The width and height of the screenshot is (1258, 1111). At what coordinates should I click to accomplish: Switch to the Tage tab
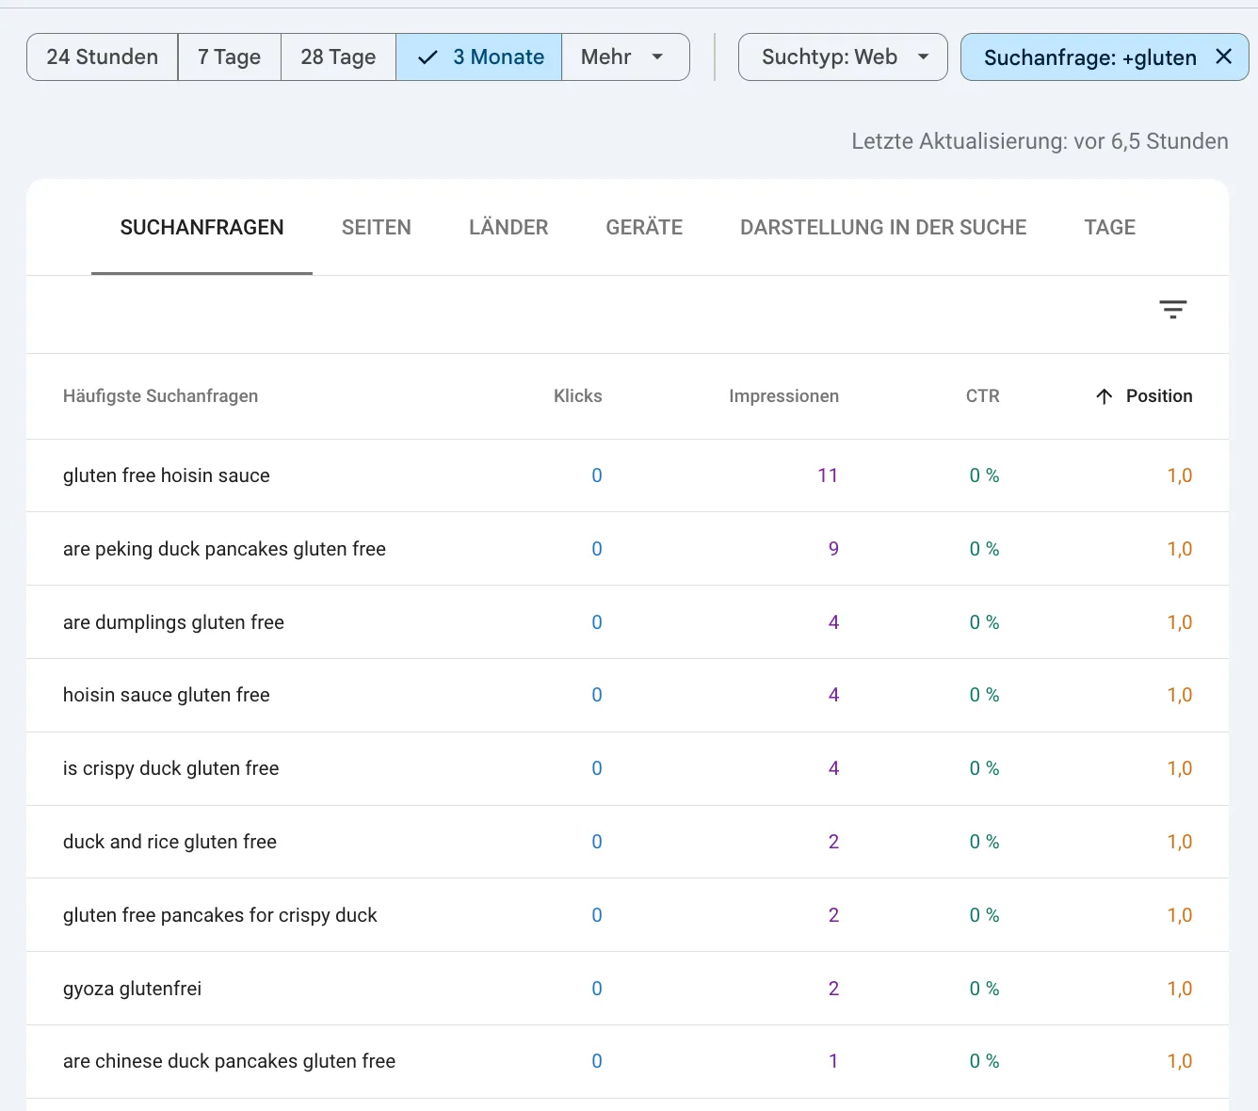click(1109, 227)
